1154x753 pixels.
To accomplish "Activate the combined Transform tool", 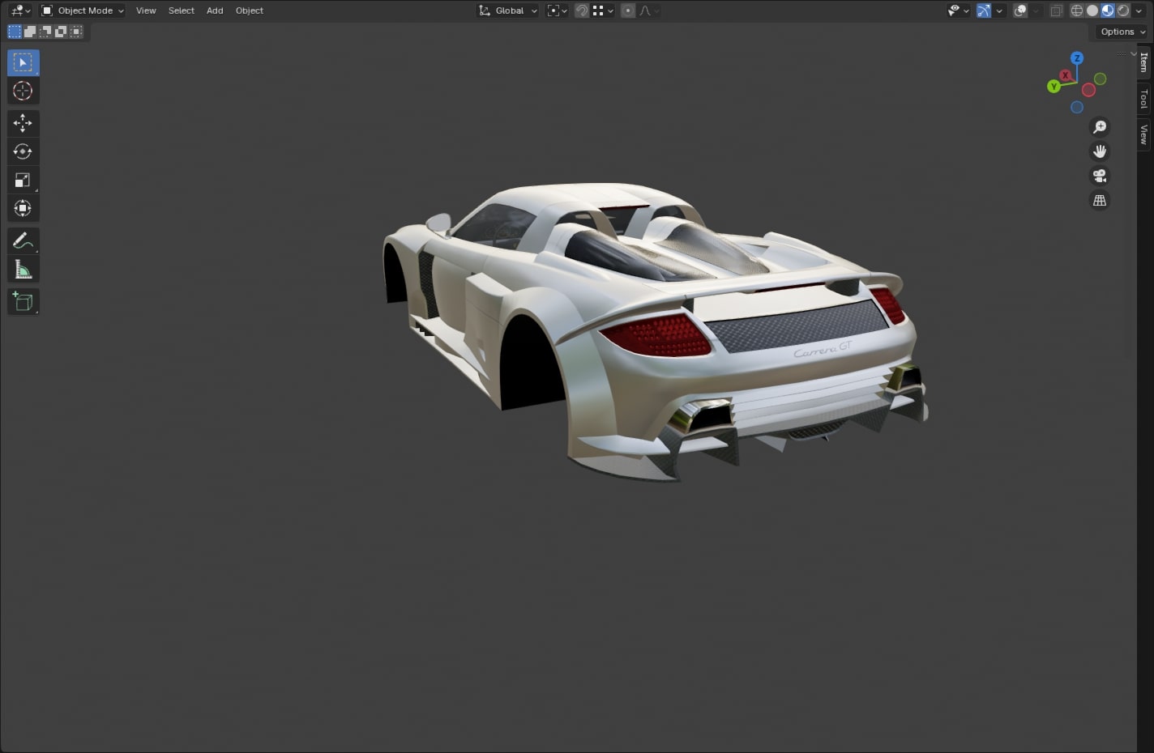I will pyautogui.click(x=23, y=208).
